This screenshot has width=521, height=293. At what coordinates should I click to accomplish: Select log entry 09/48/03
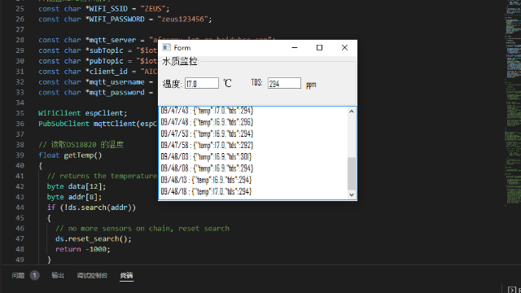coord(206,156)
